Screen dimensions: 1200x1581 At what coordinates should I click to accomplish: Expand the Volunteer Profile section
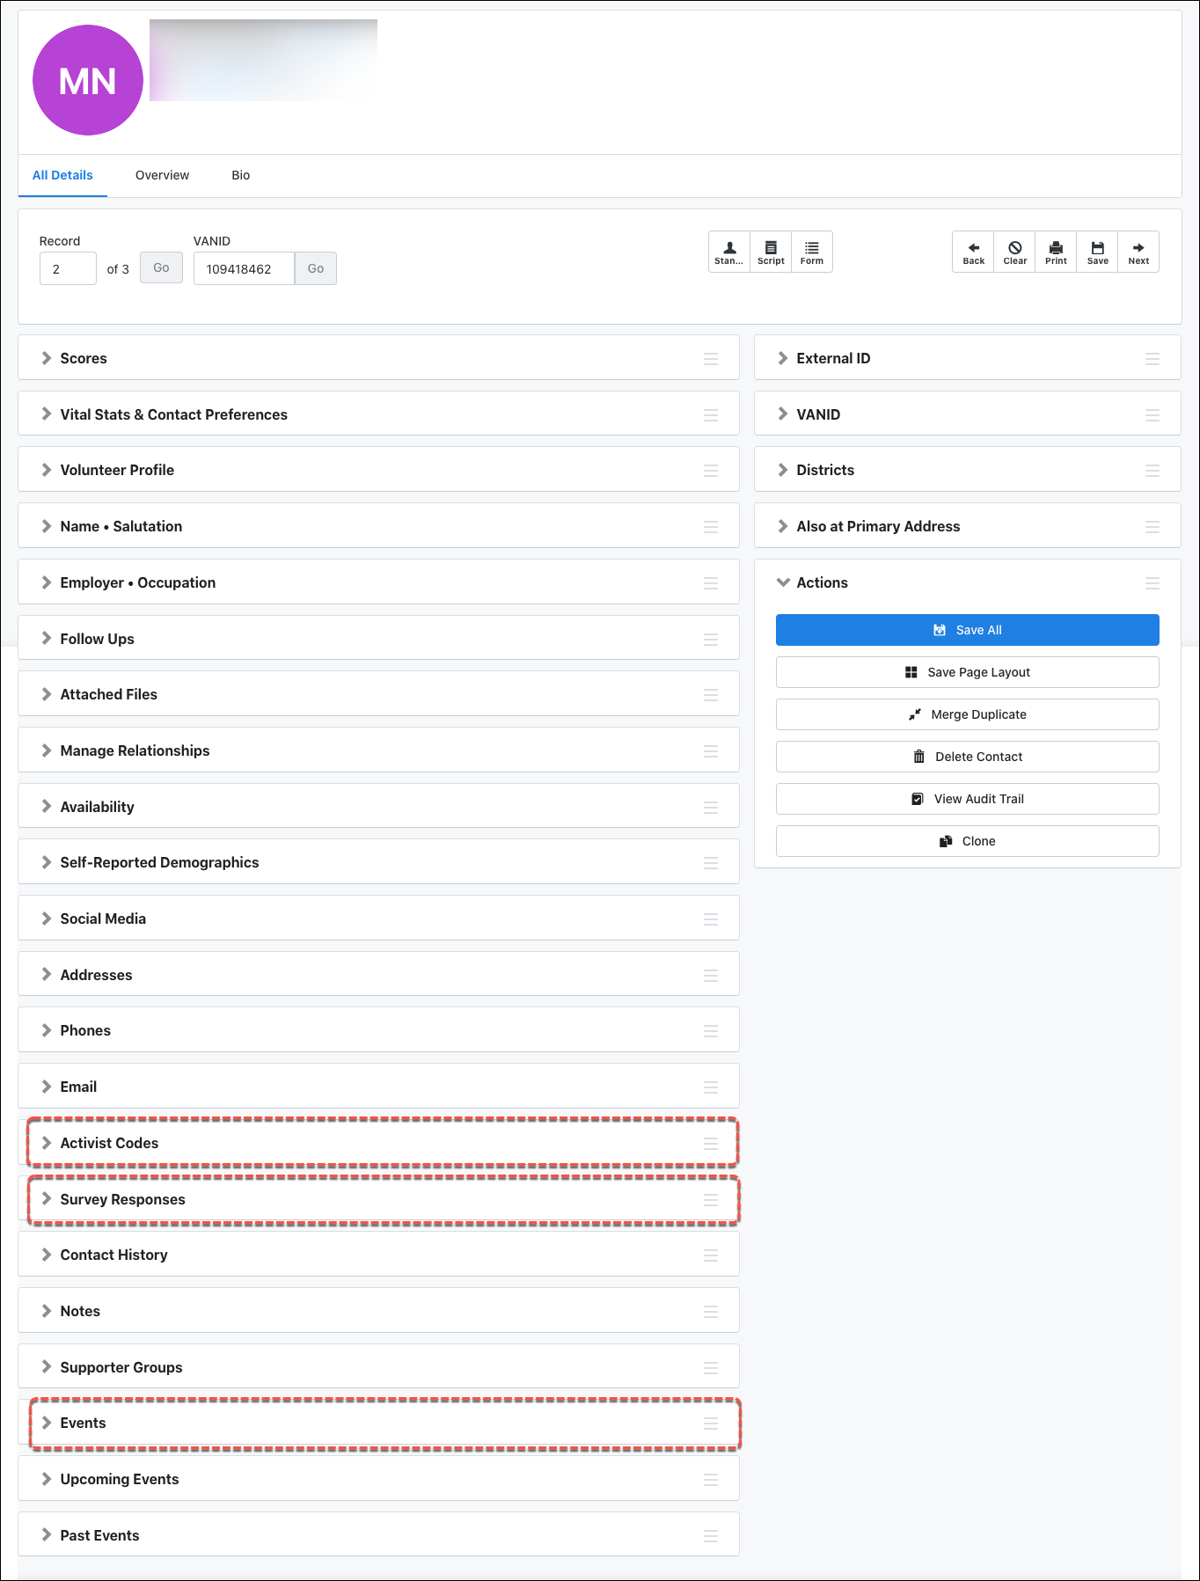[47, 470]
